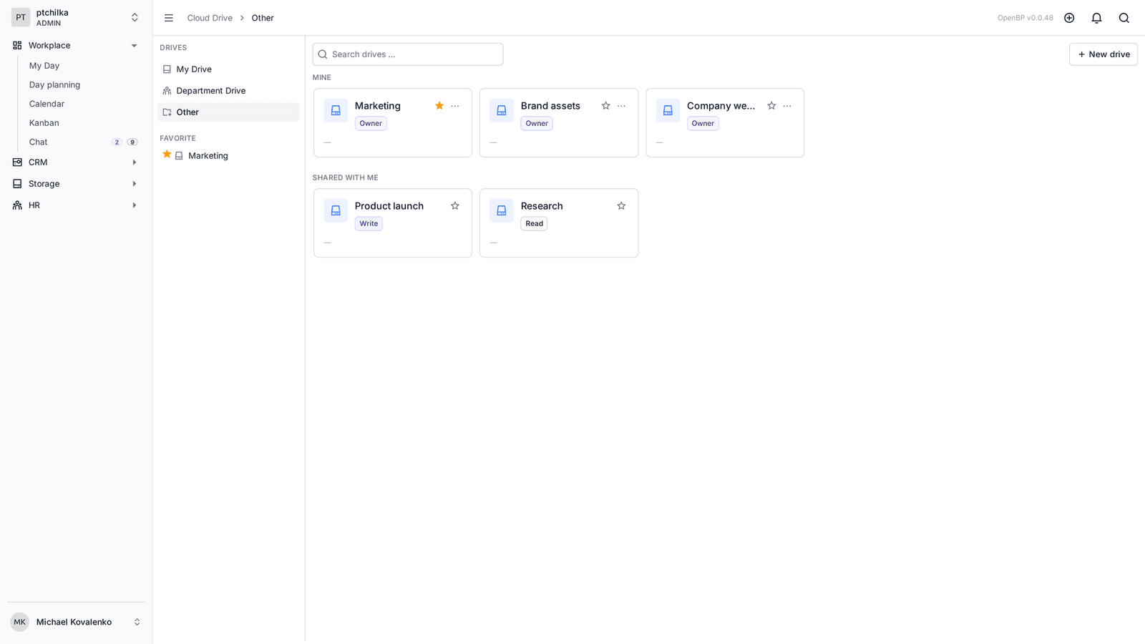Click the Owner badge on Marketing
Screen dimensions: 1145x644
point(371,124)
